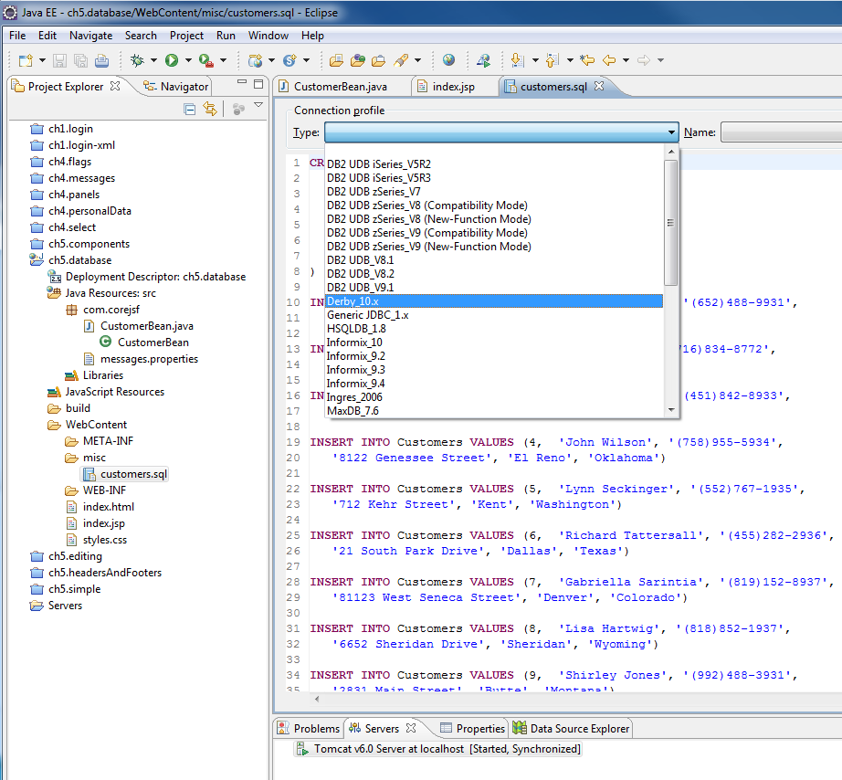Screen dimensions: 842x780
Task: Pick Ingres_2006 from the Type list
Action: point(494,397)
